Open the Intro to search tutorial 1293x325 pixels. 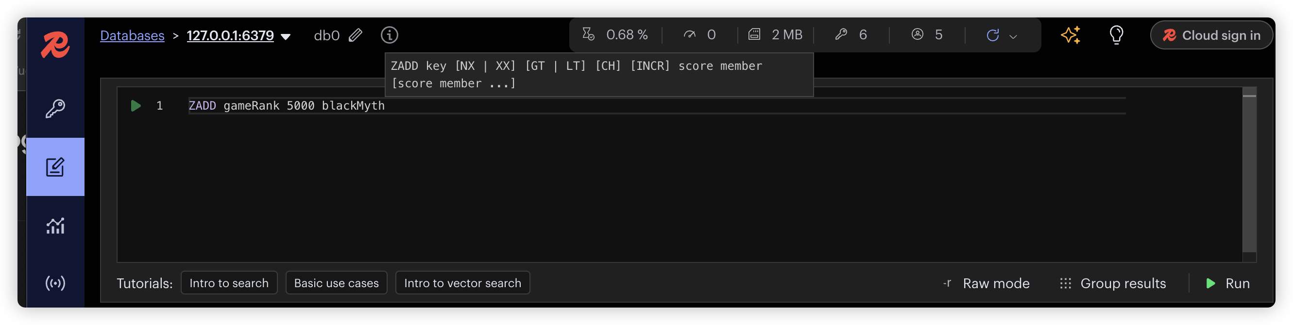point(229,283)
